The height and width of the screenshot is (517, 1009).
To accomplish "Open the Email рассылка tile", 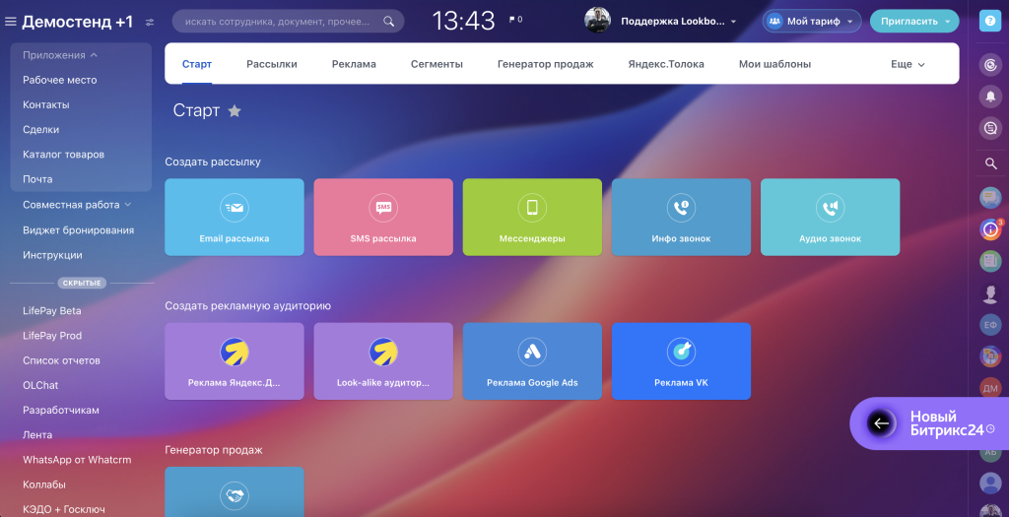I will coord(234,217).
